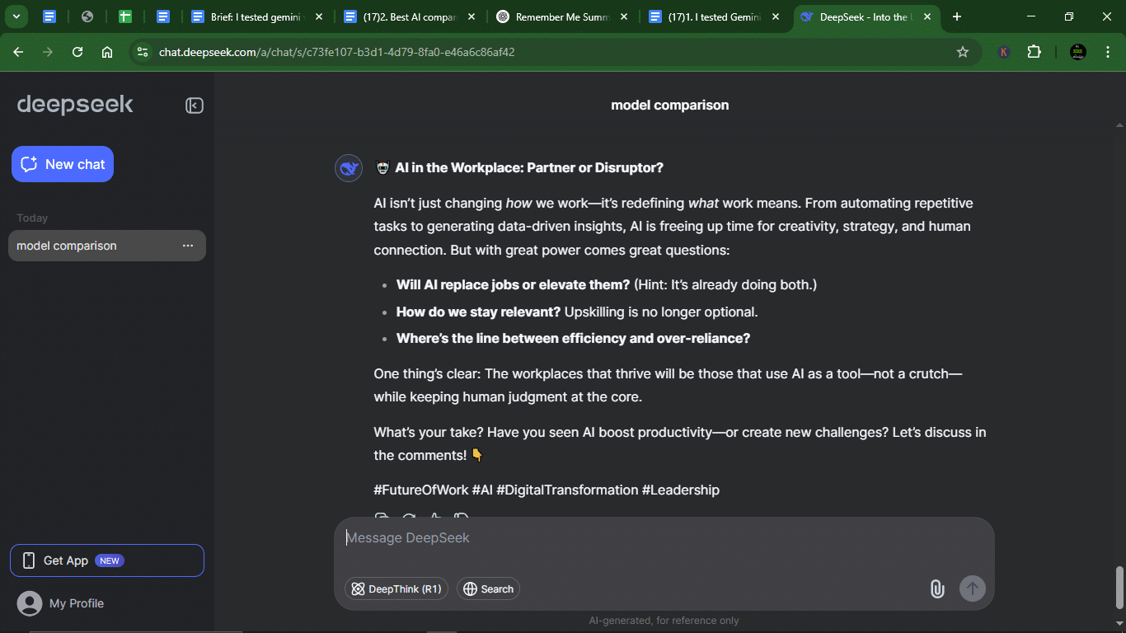Click the chat vertical scrollbar thumb

(1119, 586)
